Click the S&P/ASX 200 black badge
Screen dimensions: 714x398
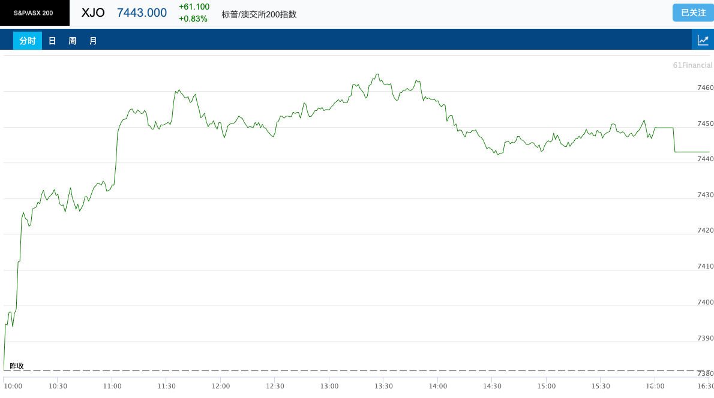pyautogui.click(x=35, y=13)
